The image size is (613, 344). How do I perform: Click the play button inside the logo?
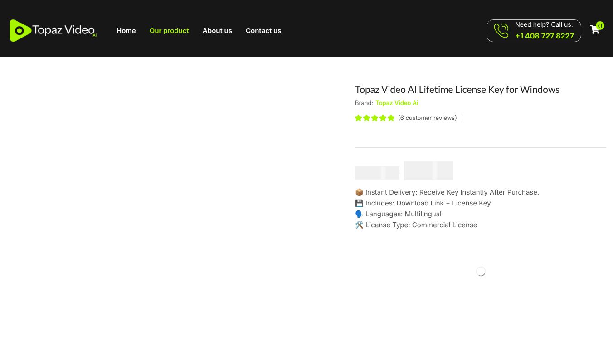click(x=19, y=30)
